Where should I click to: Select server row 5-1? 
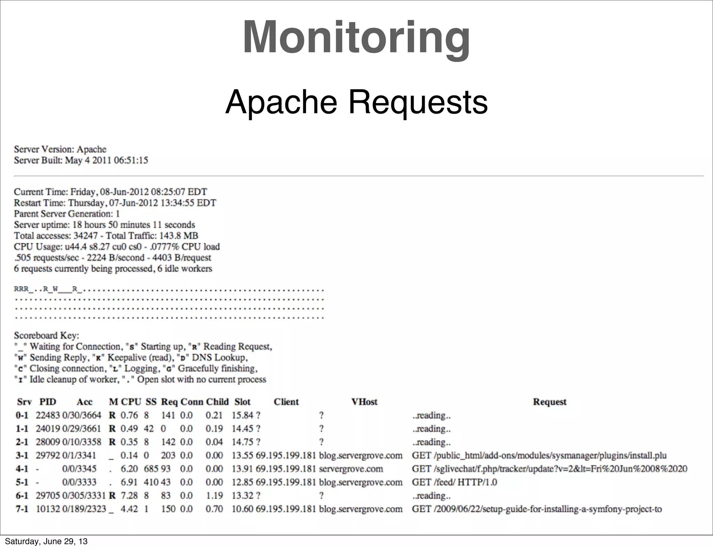[x=256, y=482]
